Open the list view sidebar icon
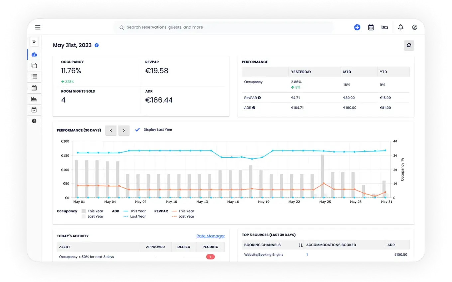The height and width of the screenshot is (282, 452). click(34, 77)
